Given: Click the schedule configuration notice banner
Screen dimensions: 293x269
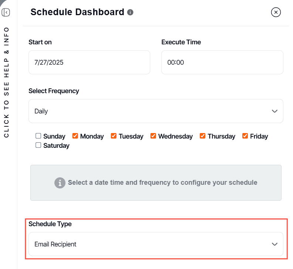Looking at the screenshot, I should click(x=156, y=183).
